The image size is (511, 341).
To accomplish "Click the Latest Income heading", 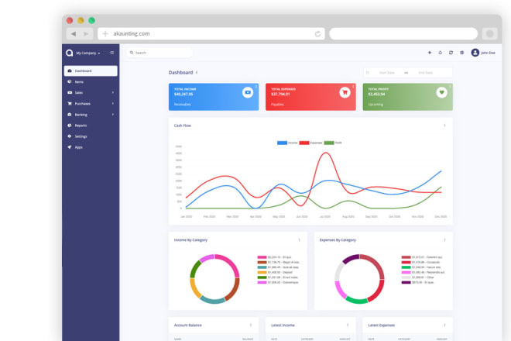I will pos(283,325).
